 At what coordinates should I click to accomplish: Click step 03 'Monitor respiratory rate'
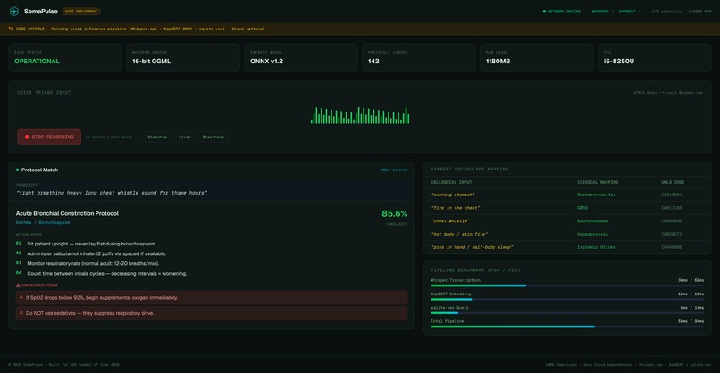coord(93,264)
